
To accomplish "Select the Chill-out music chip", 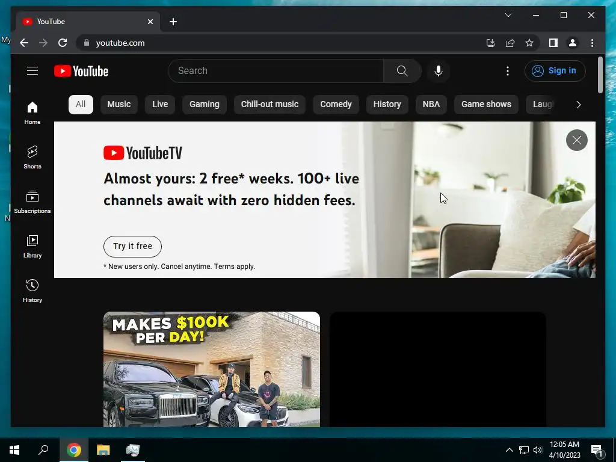I will [x=269, y=105].
